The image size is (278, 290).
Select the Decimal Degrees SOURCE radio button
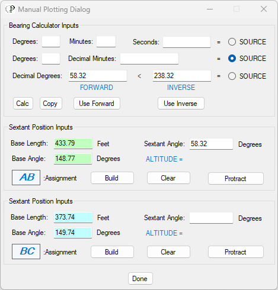[232, 76]
